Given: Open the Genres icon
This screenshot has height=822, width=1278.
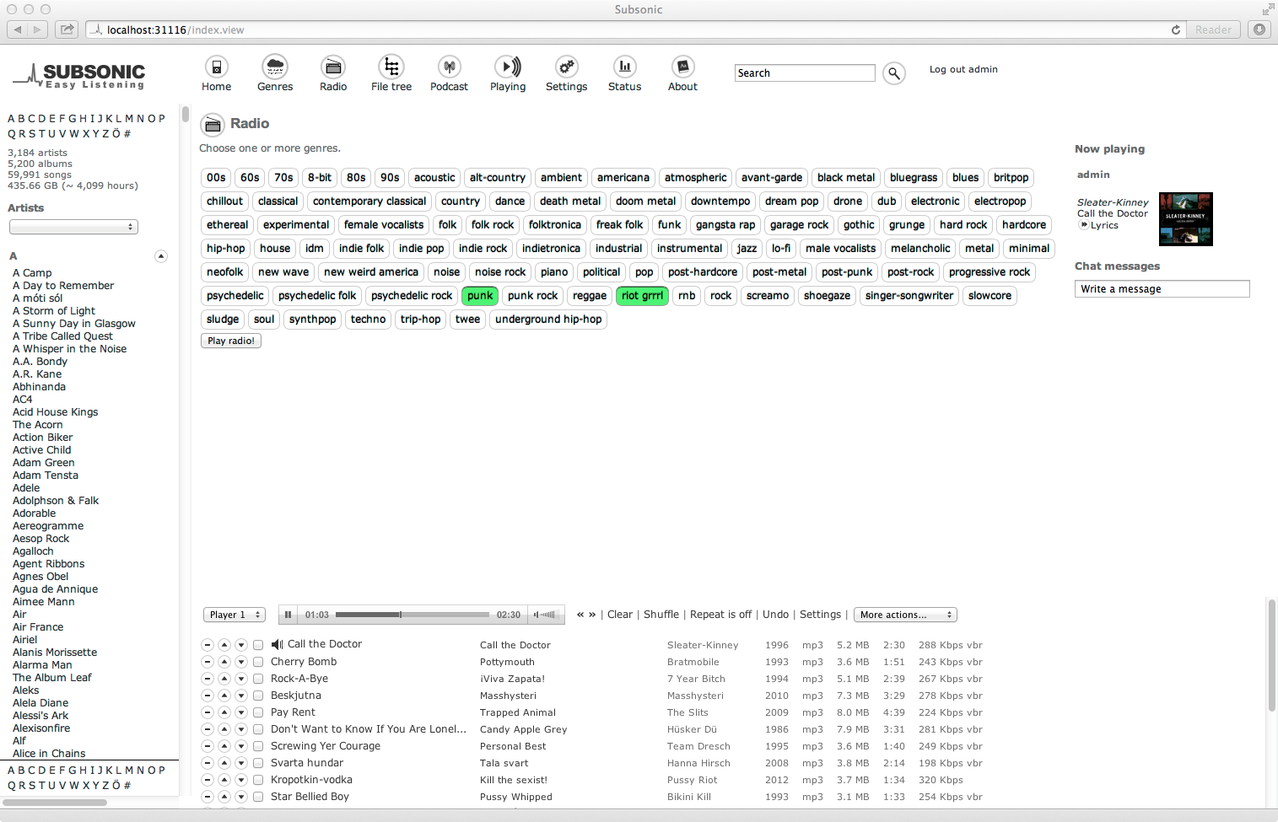Looking at the screenshot, I should click(x=274, y=67).
